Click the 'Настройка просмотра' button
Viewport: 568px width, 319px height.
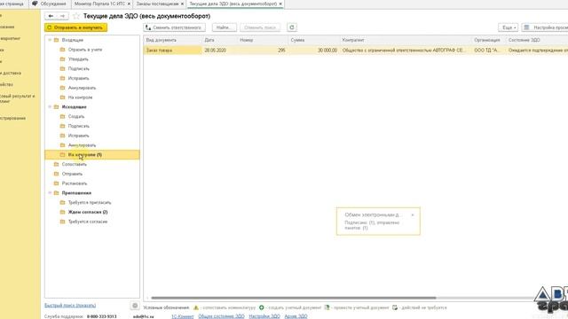pos(545,27)
